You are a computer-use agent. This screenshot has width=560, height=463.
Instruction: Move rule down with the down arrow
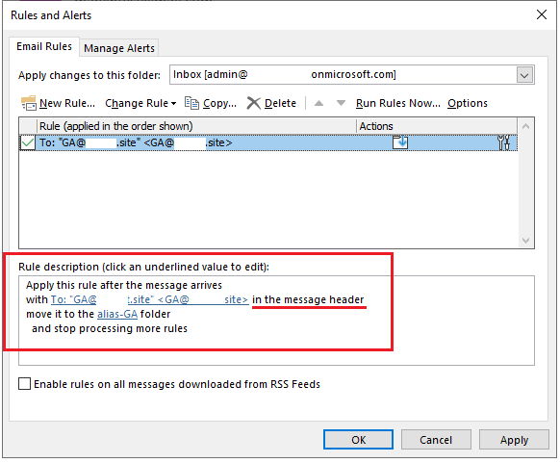point(341,103)
